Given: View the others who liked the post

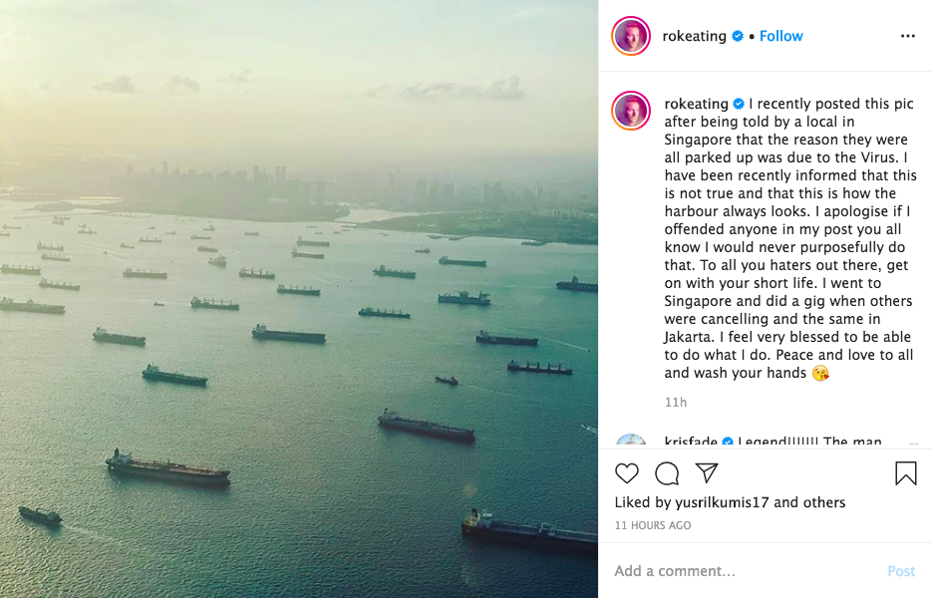Looking at the screenshot, I should (x=824, y=502).
